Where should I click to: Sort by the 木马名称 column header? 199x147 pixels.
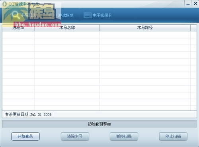click(x=67, y=28)
